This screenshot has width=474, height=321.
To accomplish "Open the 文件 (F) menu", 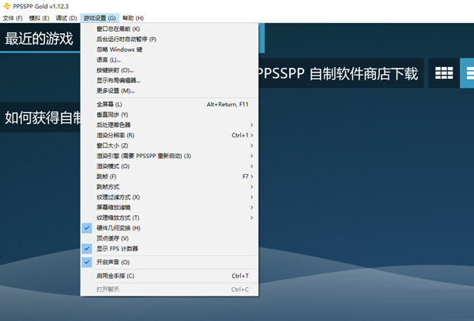I will coord(11,17).
